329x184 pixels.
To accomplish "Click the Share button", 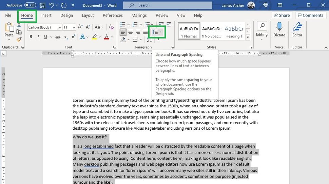I will [282, 15].
